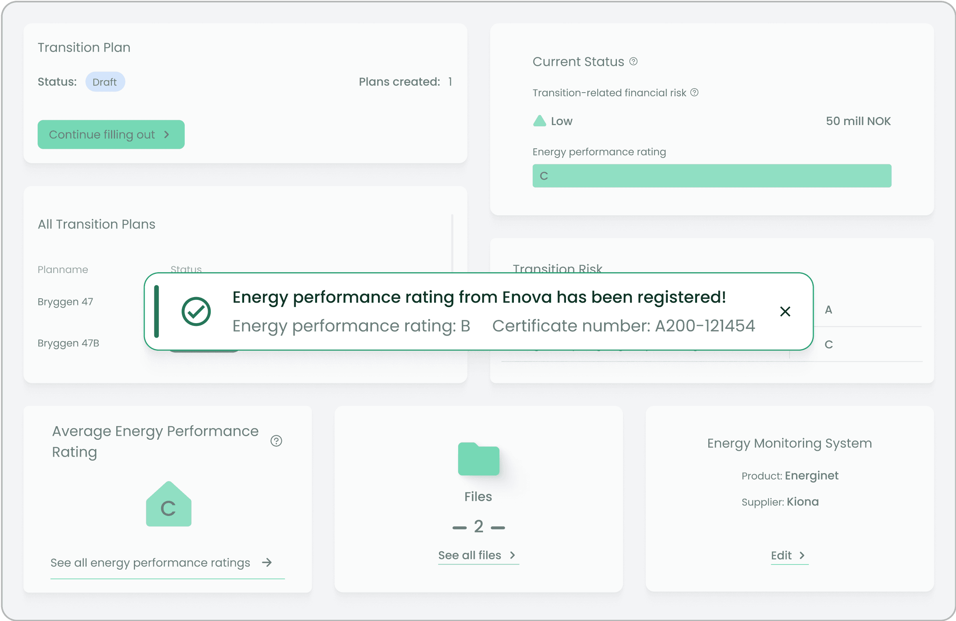Open See all energy performance ratings link
Image resolution: width=956 pixels, height=621 pixels.
[150, 563]
